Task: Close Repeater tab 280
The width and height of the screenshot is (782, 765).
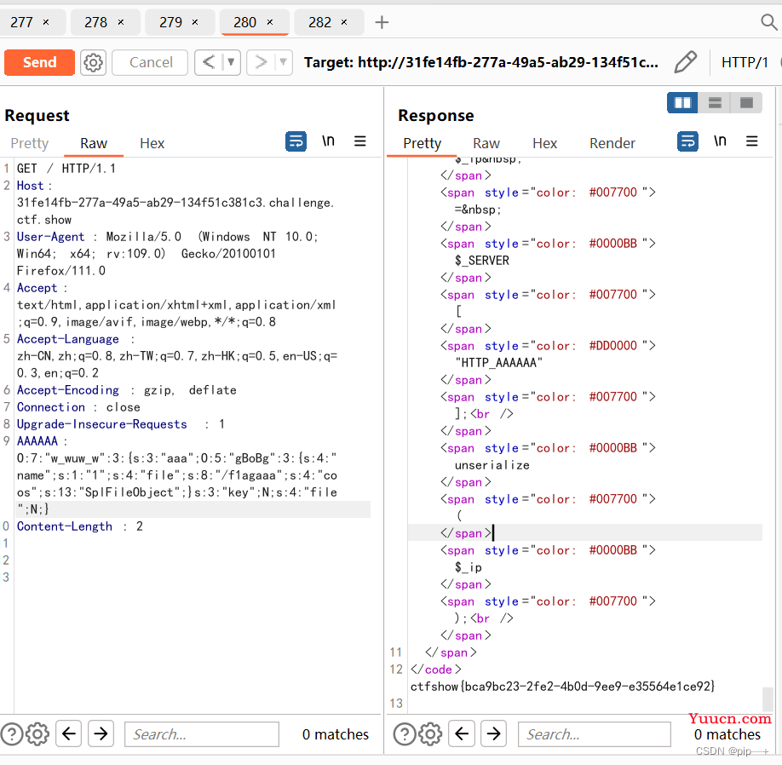Action: point(270,22)
